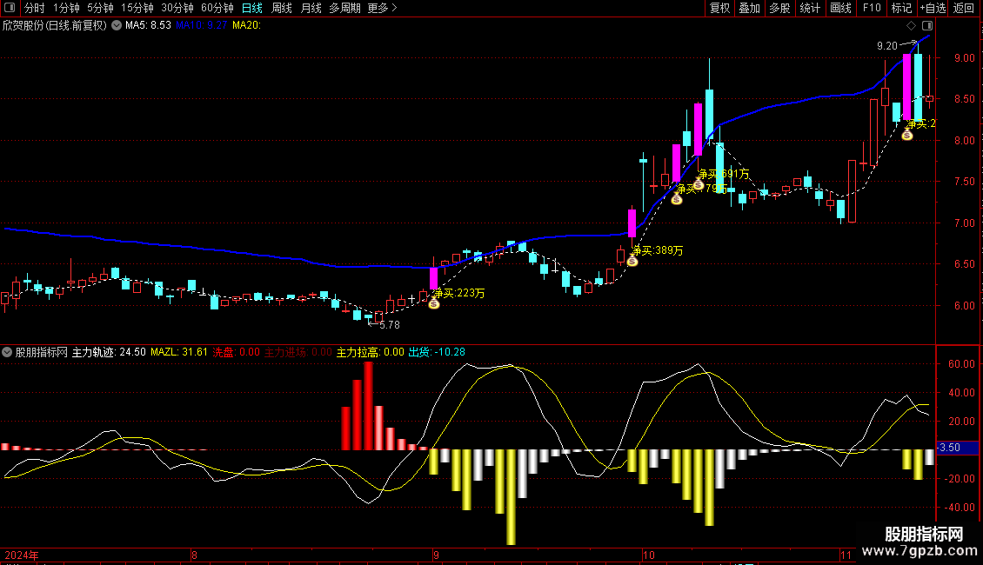
Task: Click the 9.20 high price annotation
Action: (887, 46)
